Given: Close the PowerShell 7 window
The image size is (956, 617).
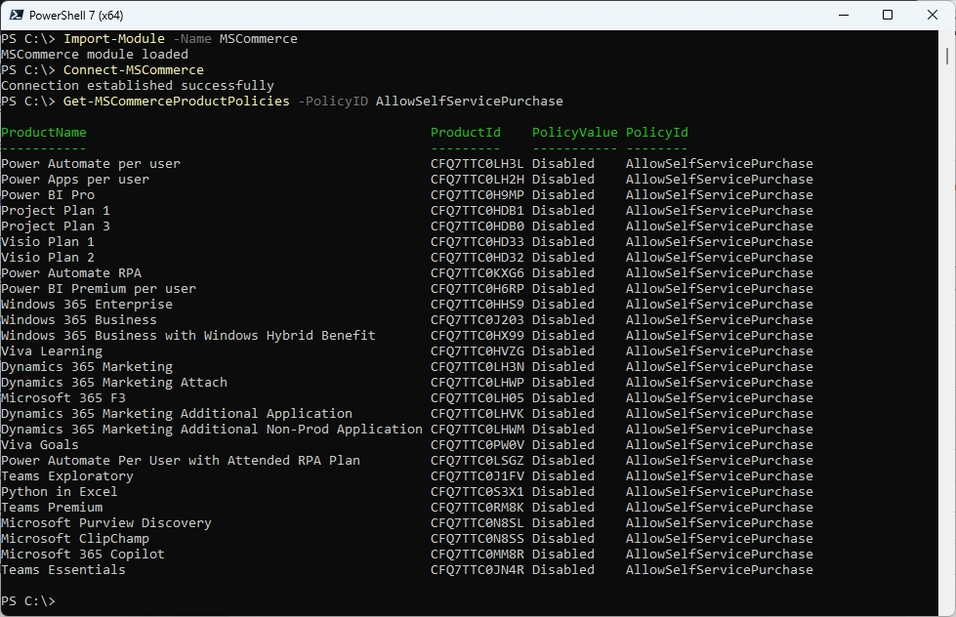Looking at the screenshot, I should click(x=933, y=15).
